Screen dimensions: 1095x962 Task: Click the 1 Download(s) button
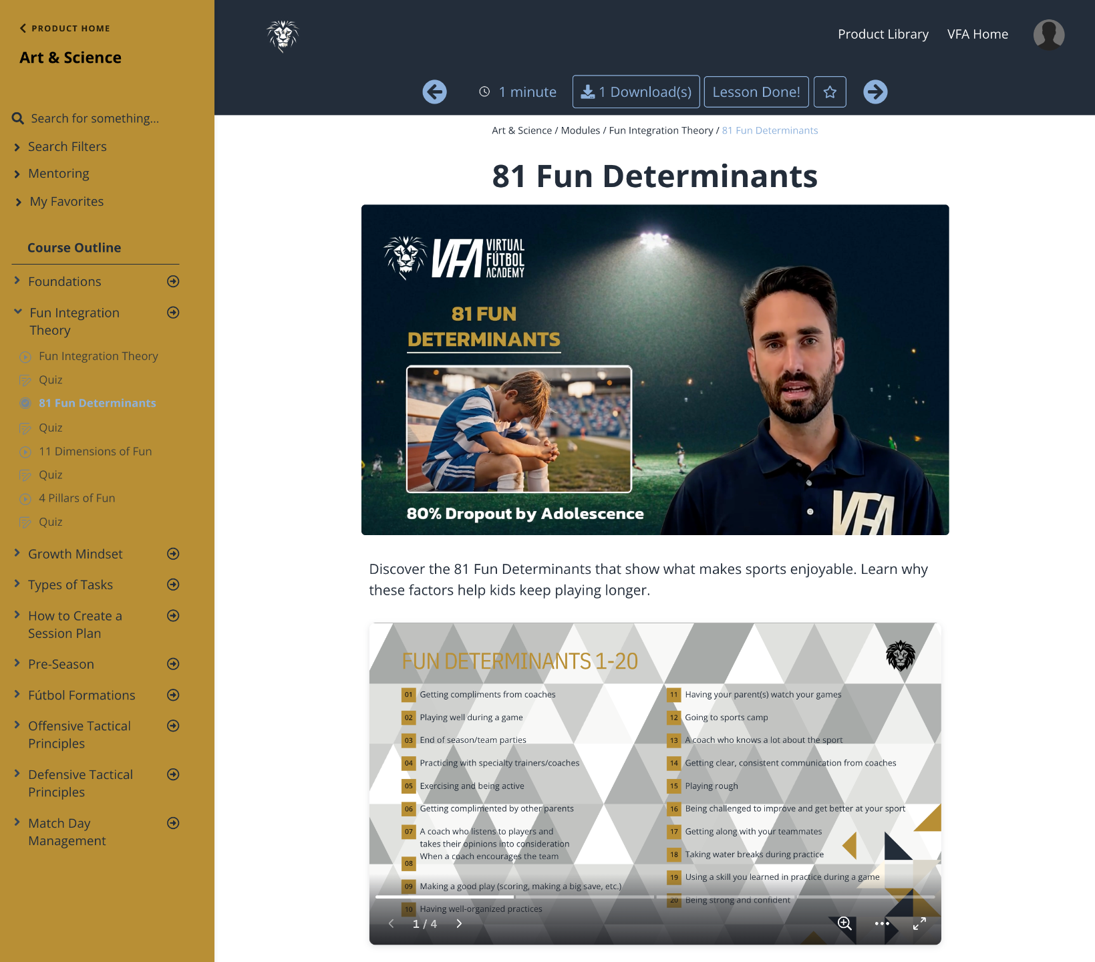(636, 92)
